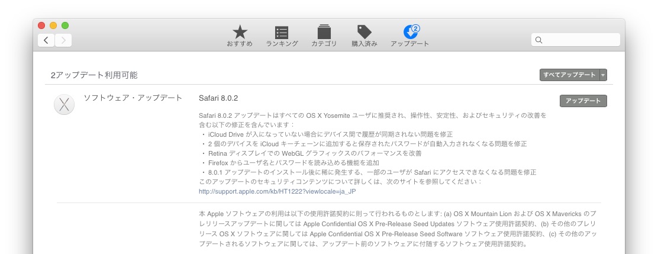
Task: Select the カテゴリ tab label
Action: pos(324,44)
